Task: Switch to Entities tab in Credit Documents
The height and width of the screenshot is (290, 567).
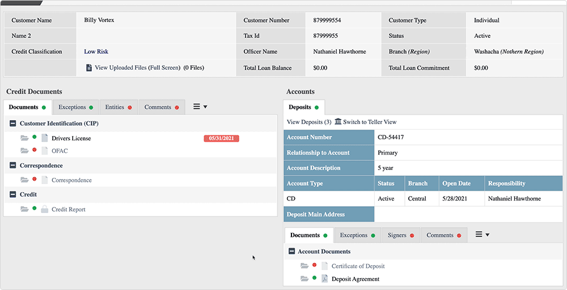Action: tap(118, 107)
